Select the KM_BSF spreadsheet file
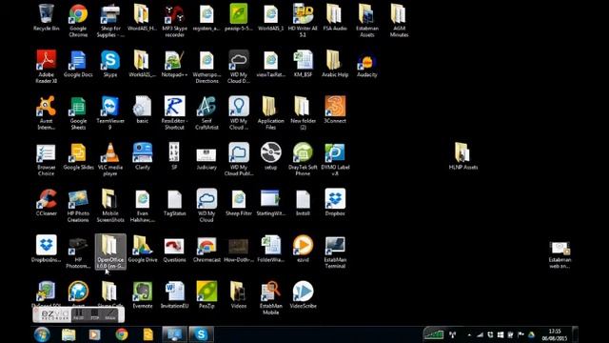 tap(303, 64)
